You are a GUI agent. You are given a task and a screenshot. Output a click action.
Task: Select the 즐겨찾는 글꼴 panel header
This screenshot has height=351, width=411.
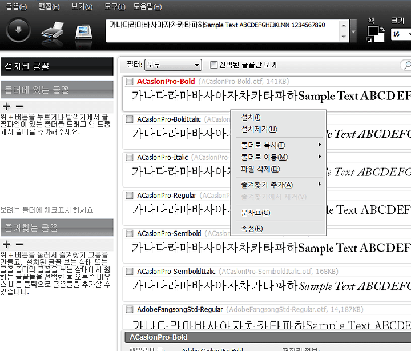57,228
